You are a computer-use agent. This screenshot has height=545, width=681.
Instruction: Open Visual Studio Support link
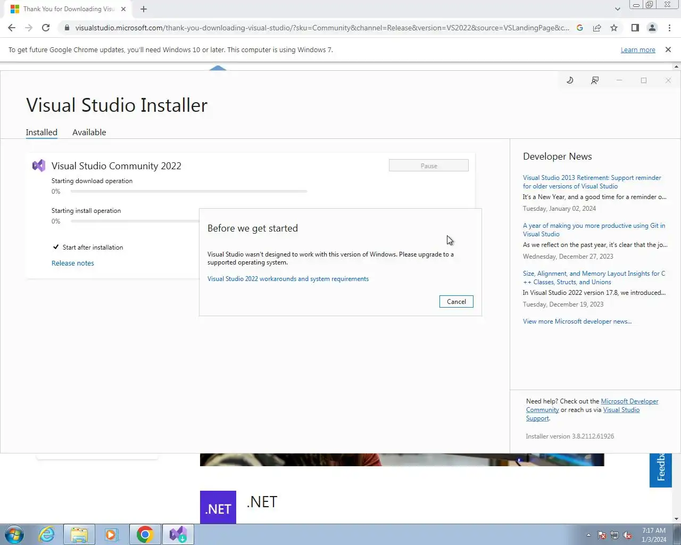pyautogui.click(x=583, y=414)
